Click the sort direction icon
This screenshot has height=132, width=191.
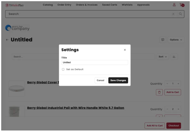(174, 57)
